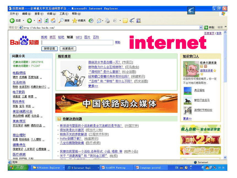Click the last toolbar icon with pencil
237x178 pixels.
click(x=139, y=21)
